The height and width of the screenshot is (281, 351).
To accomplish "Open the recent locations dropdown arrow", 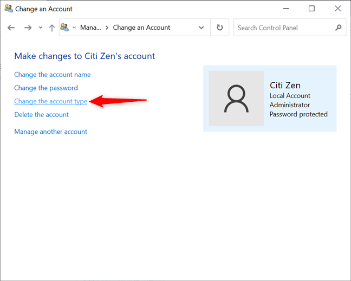I will (41, 28).
